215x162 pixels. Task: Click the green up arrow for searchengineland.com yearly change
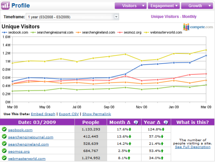(x=162, y=144)
